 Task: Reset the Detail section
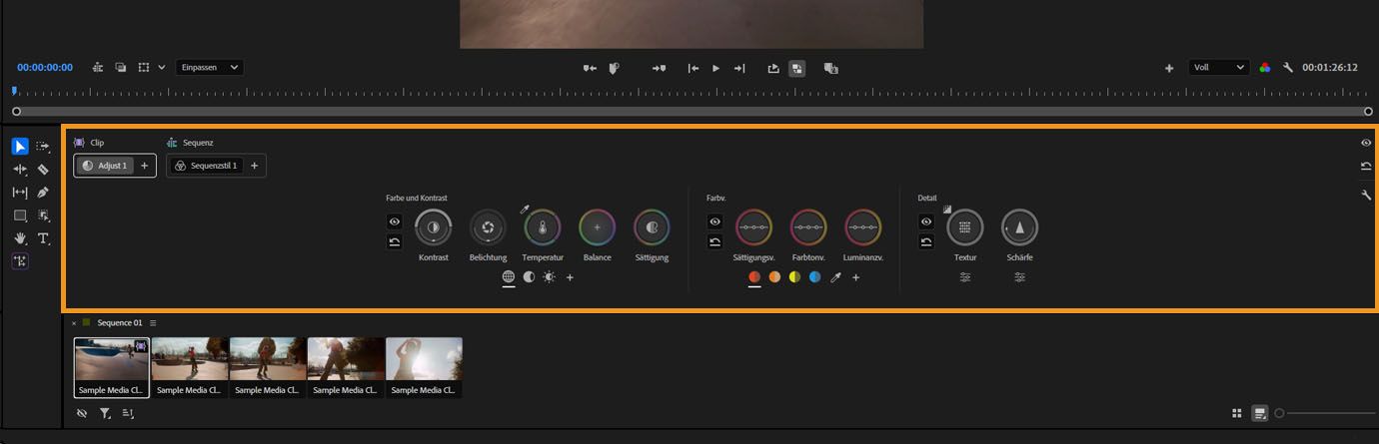[926, 241]
